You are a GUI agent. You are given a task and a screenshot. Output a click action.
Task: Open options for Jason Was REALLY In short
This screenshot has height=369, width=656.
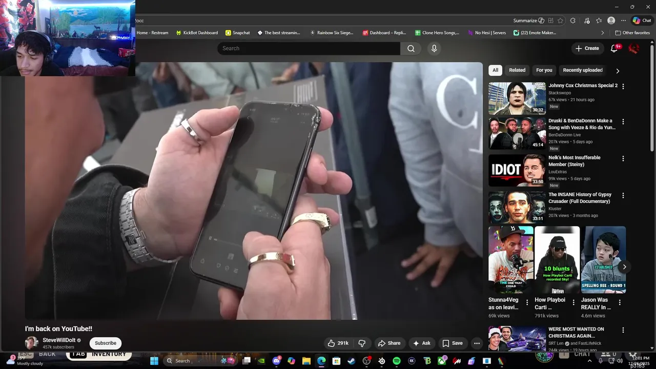click(x=620, y=302)
